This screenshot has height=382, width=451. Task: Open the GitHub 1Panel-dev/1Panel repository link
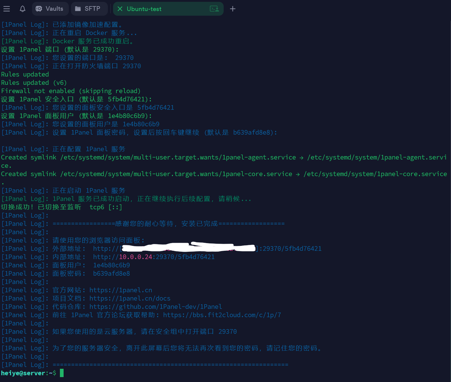tap(155, 307)
